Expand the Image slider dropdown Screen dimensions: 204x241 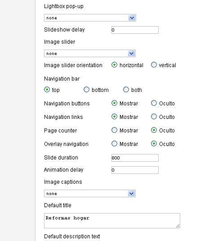(90, 54)
